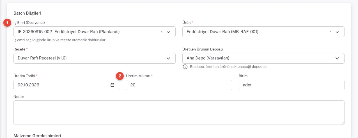This screenshot has width=358, height=138.
Task: Grab the Notlar textarea resize handle
Action: [x=343, y=123]
